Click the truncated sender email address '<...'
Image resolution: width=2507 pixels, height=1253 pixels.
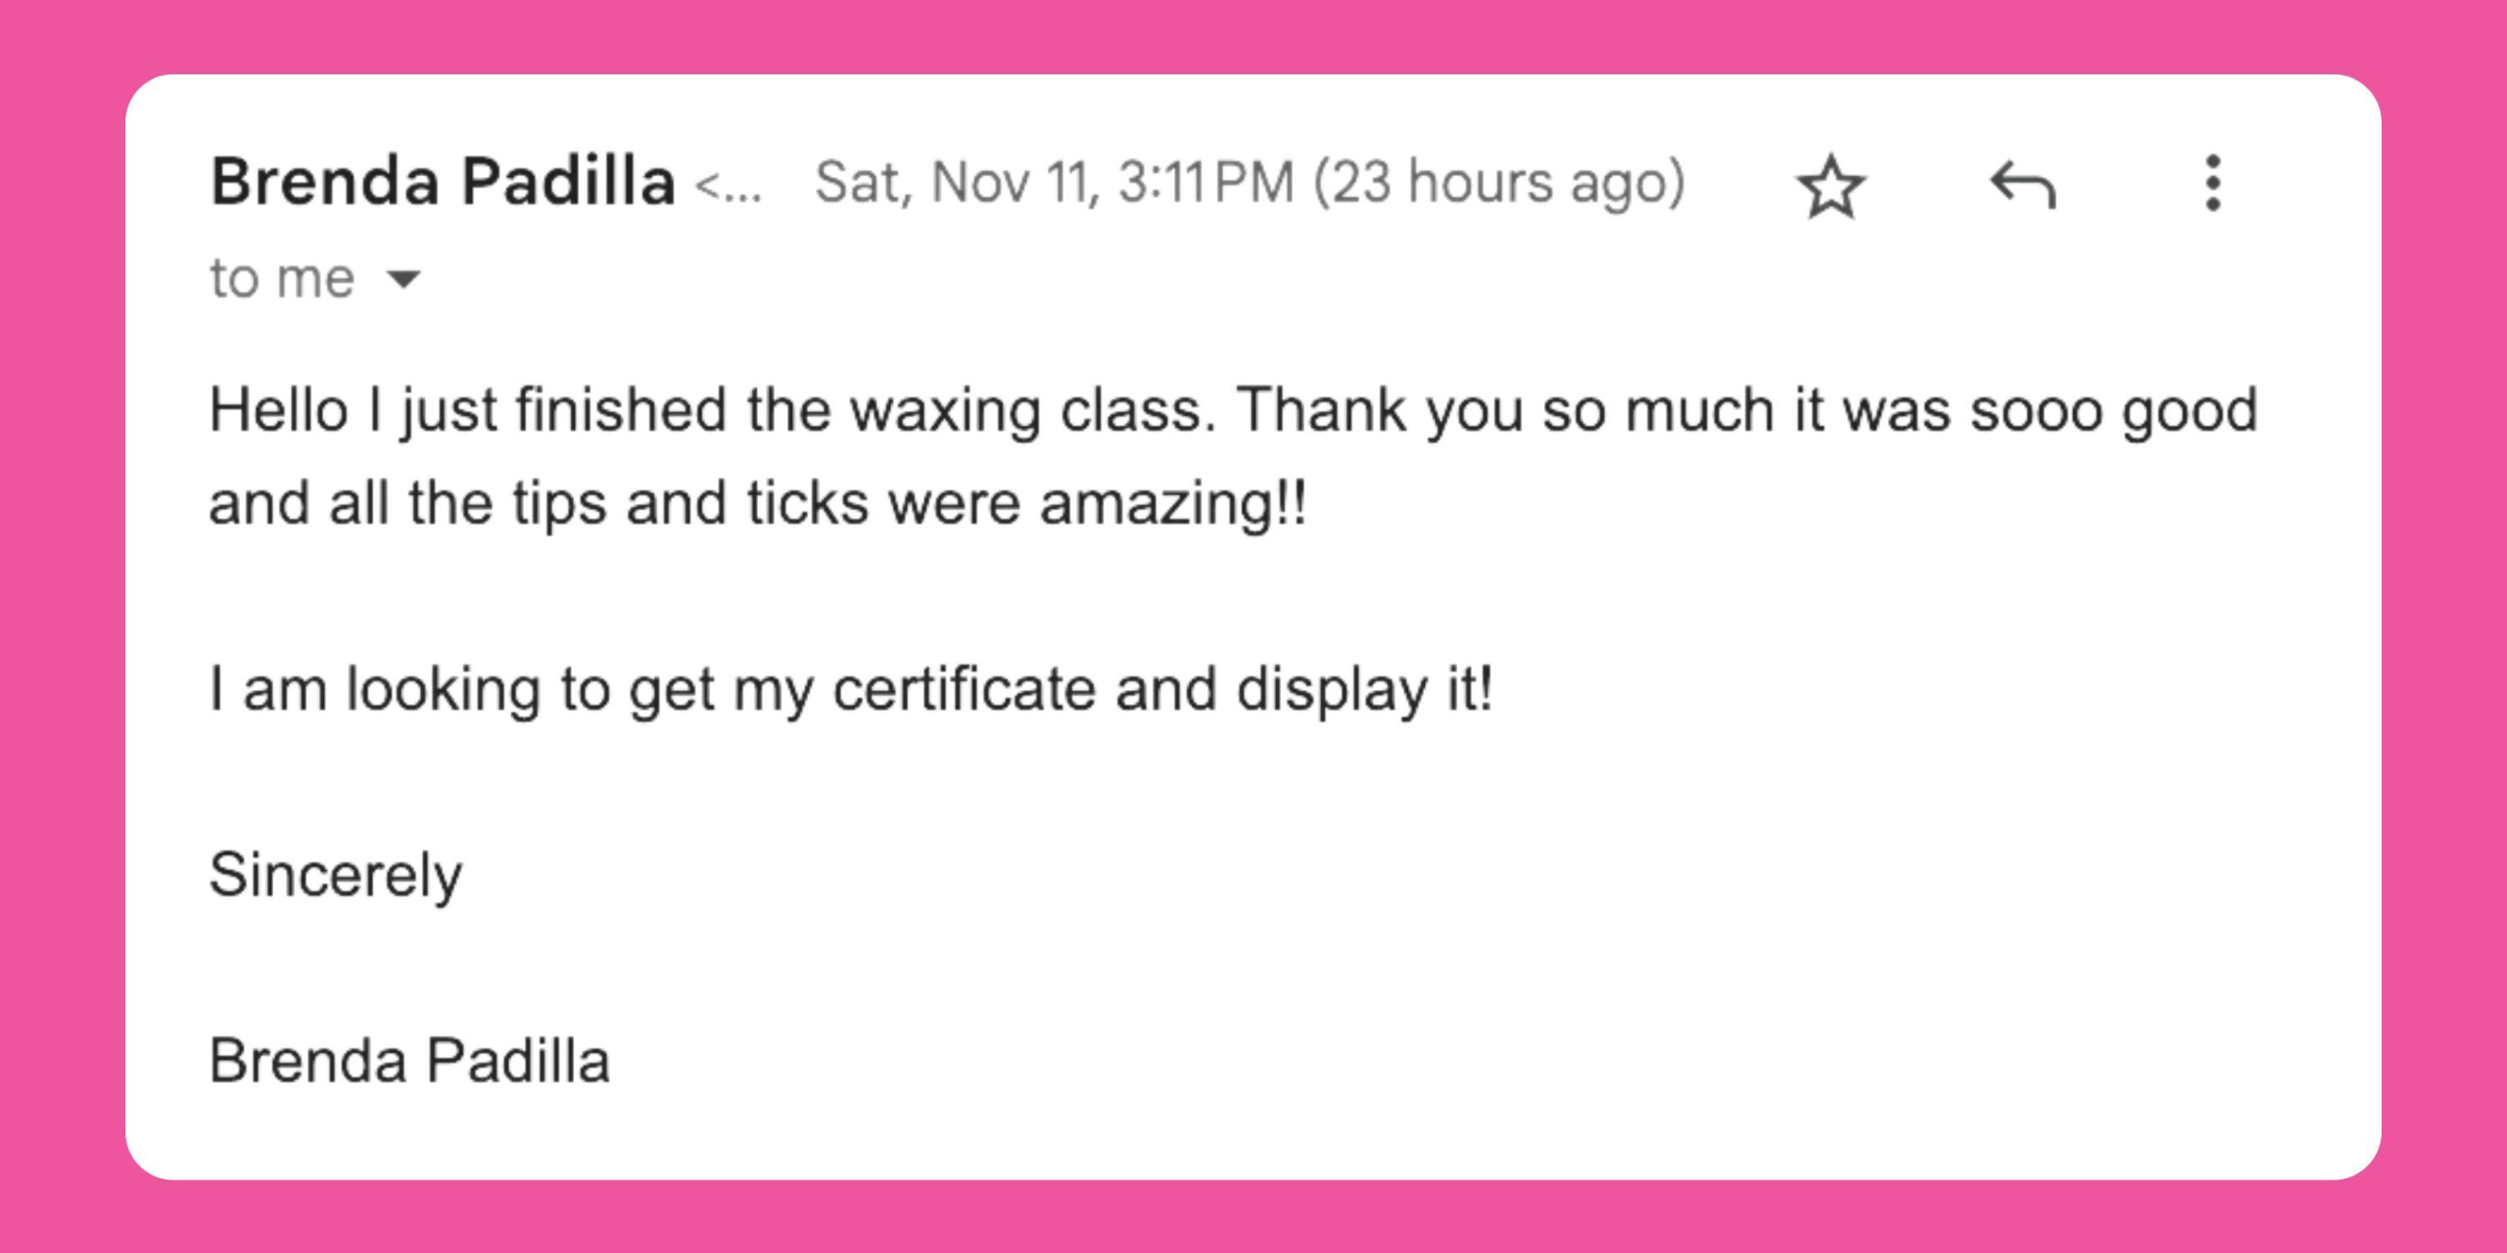tap(728, 185)
